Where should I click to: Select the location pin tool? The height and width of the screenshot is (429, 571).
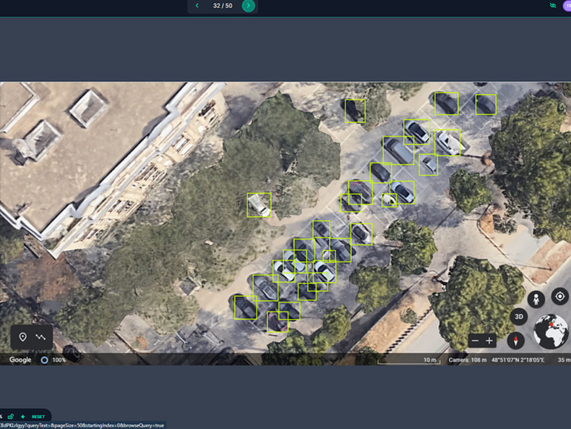coord(23,336)
